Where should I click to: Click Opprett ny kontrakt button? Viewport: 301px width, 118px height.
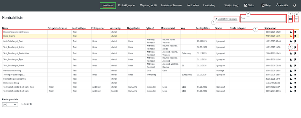point(226,19)
